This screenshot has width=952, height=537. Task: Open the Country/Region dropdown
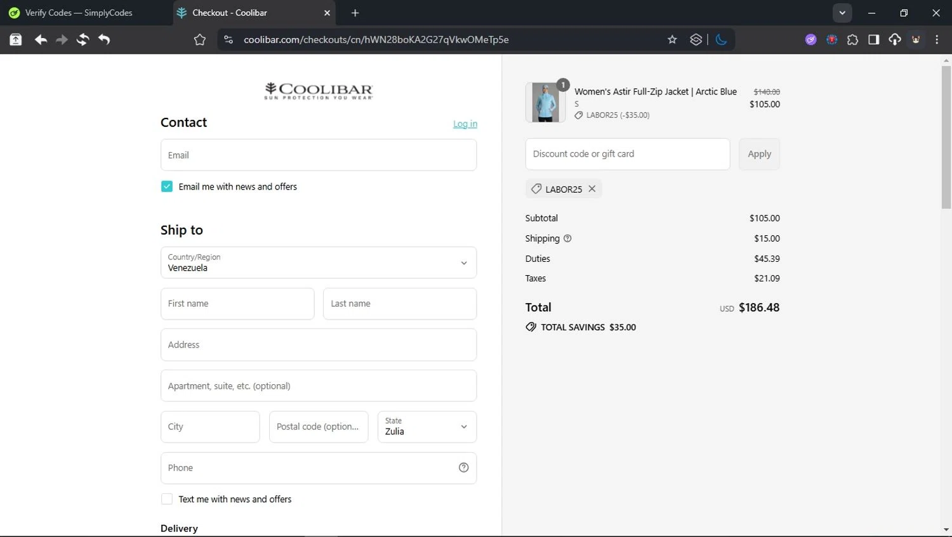[319, 262]
